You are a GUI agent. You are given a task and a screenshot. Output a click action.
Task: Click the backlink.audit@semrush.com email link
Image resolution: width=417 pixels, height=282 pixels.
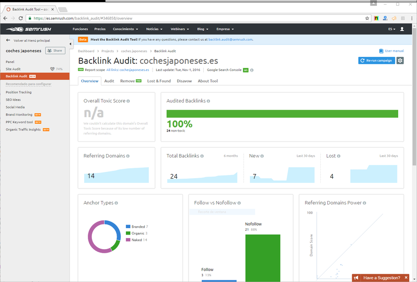(x=230, y=40)
